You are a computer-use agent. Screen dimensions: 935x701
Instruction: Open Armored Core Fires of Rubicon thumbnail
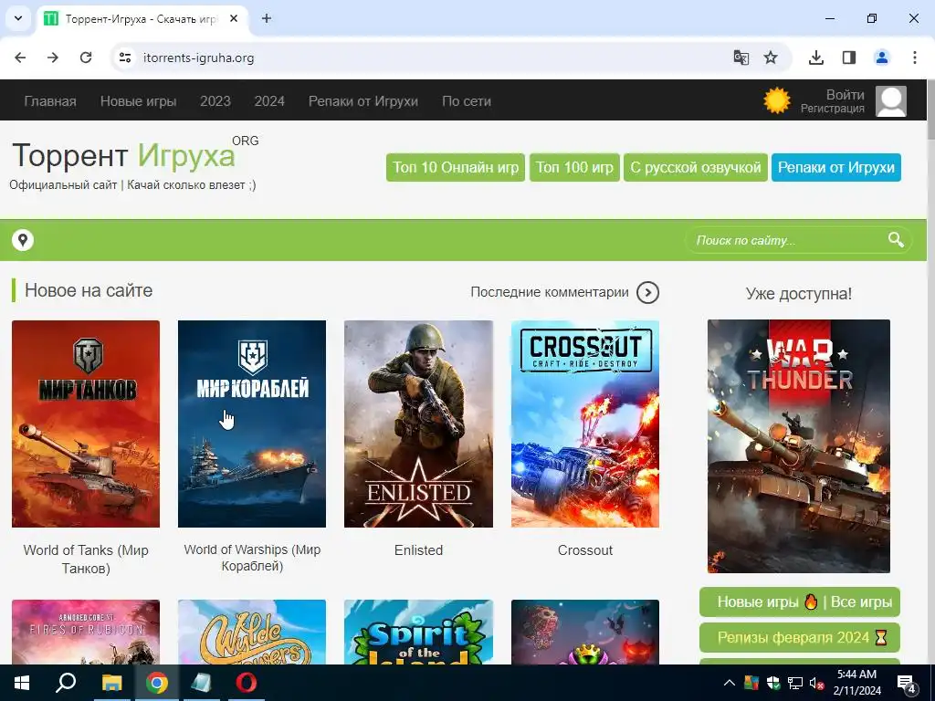tap(86, 632)
